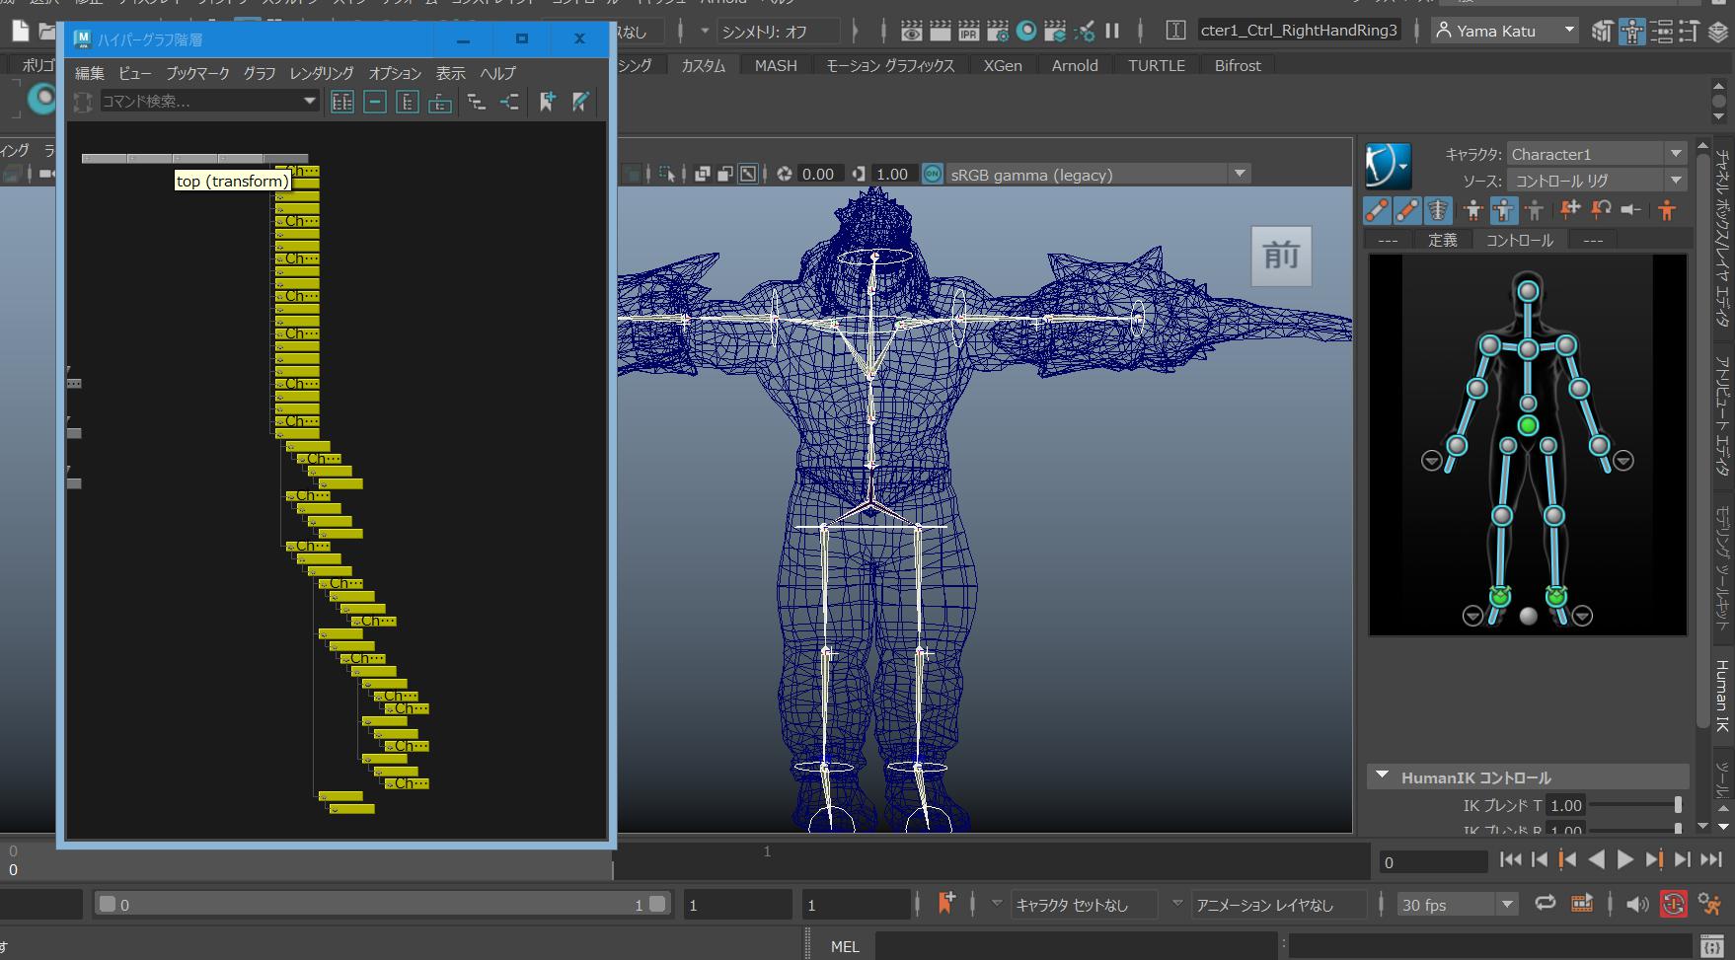The width and height of the screenshot is (1735, 960).
Task: Open bookmark editor icon in Hypergraph
Action: click(x=580, y=102)
